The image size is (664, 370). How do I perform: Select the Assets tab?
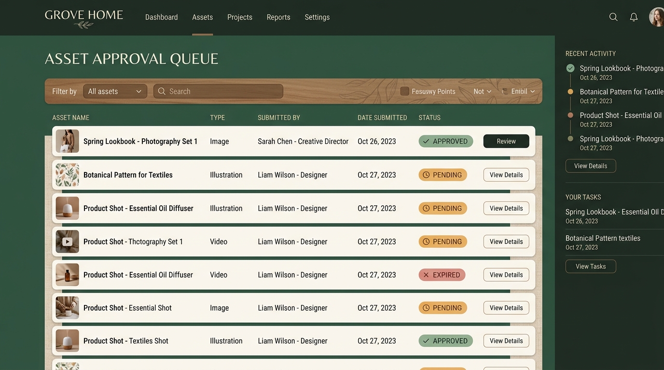coord(202,17)
